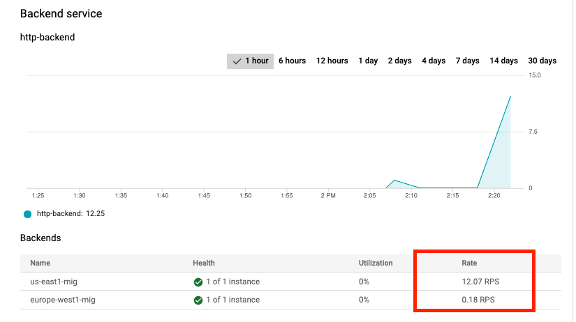Select the 30 days time range

point(542,61)
